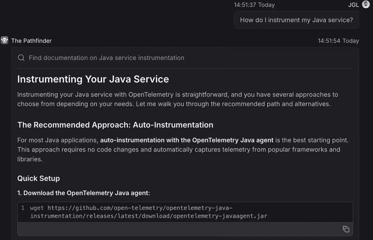Click the introductory paragraph about OpenTelemetry
Image resolution: width=373 pixels, height=240 pixels.
[177, 99]
